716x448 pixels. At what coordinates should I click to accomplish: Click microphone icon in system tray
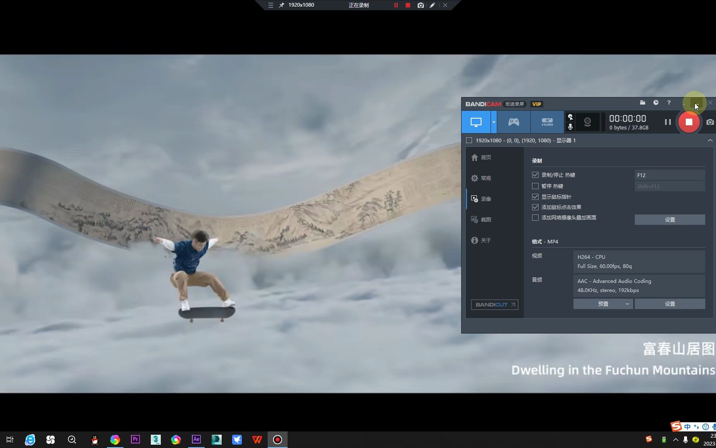686,440
